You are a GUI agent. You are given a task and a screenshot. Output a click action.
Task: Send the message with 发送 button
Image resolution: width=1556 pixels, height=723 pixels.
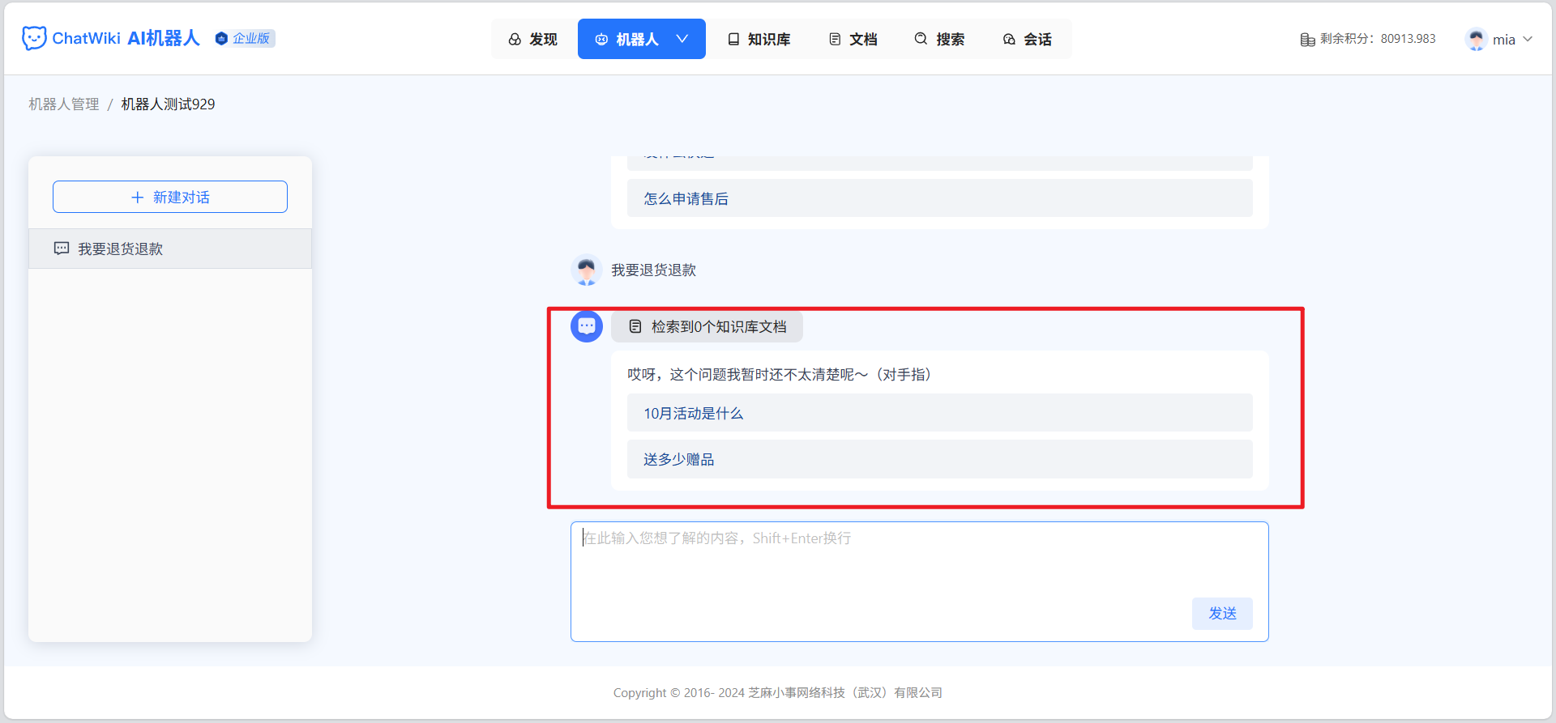(x=1222, y=614)
